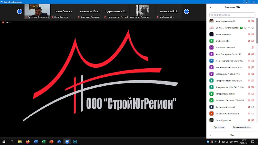Click the organizer's microphone icon
Viewport: 258px width, 145px height.
(249, 28)
